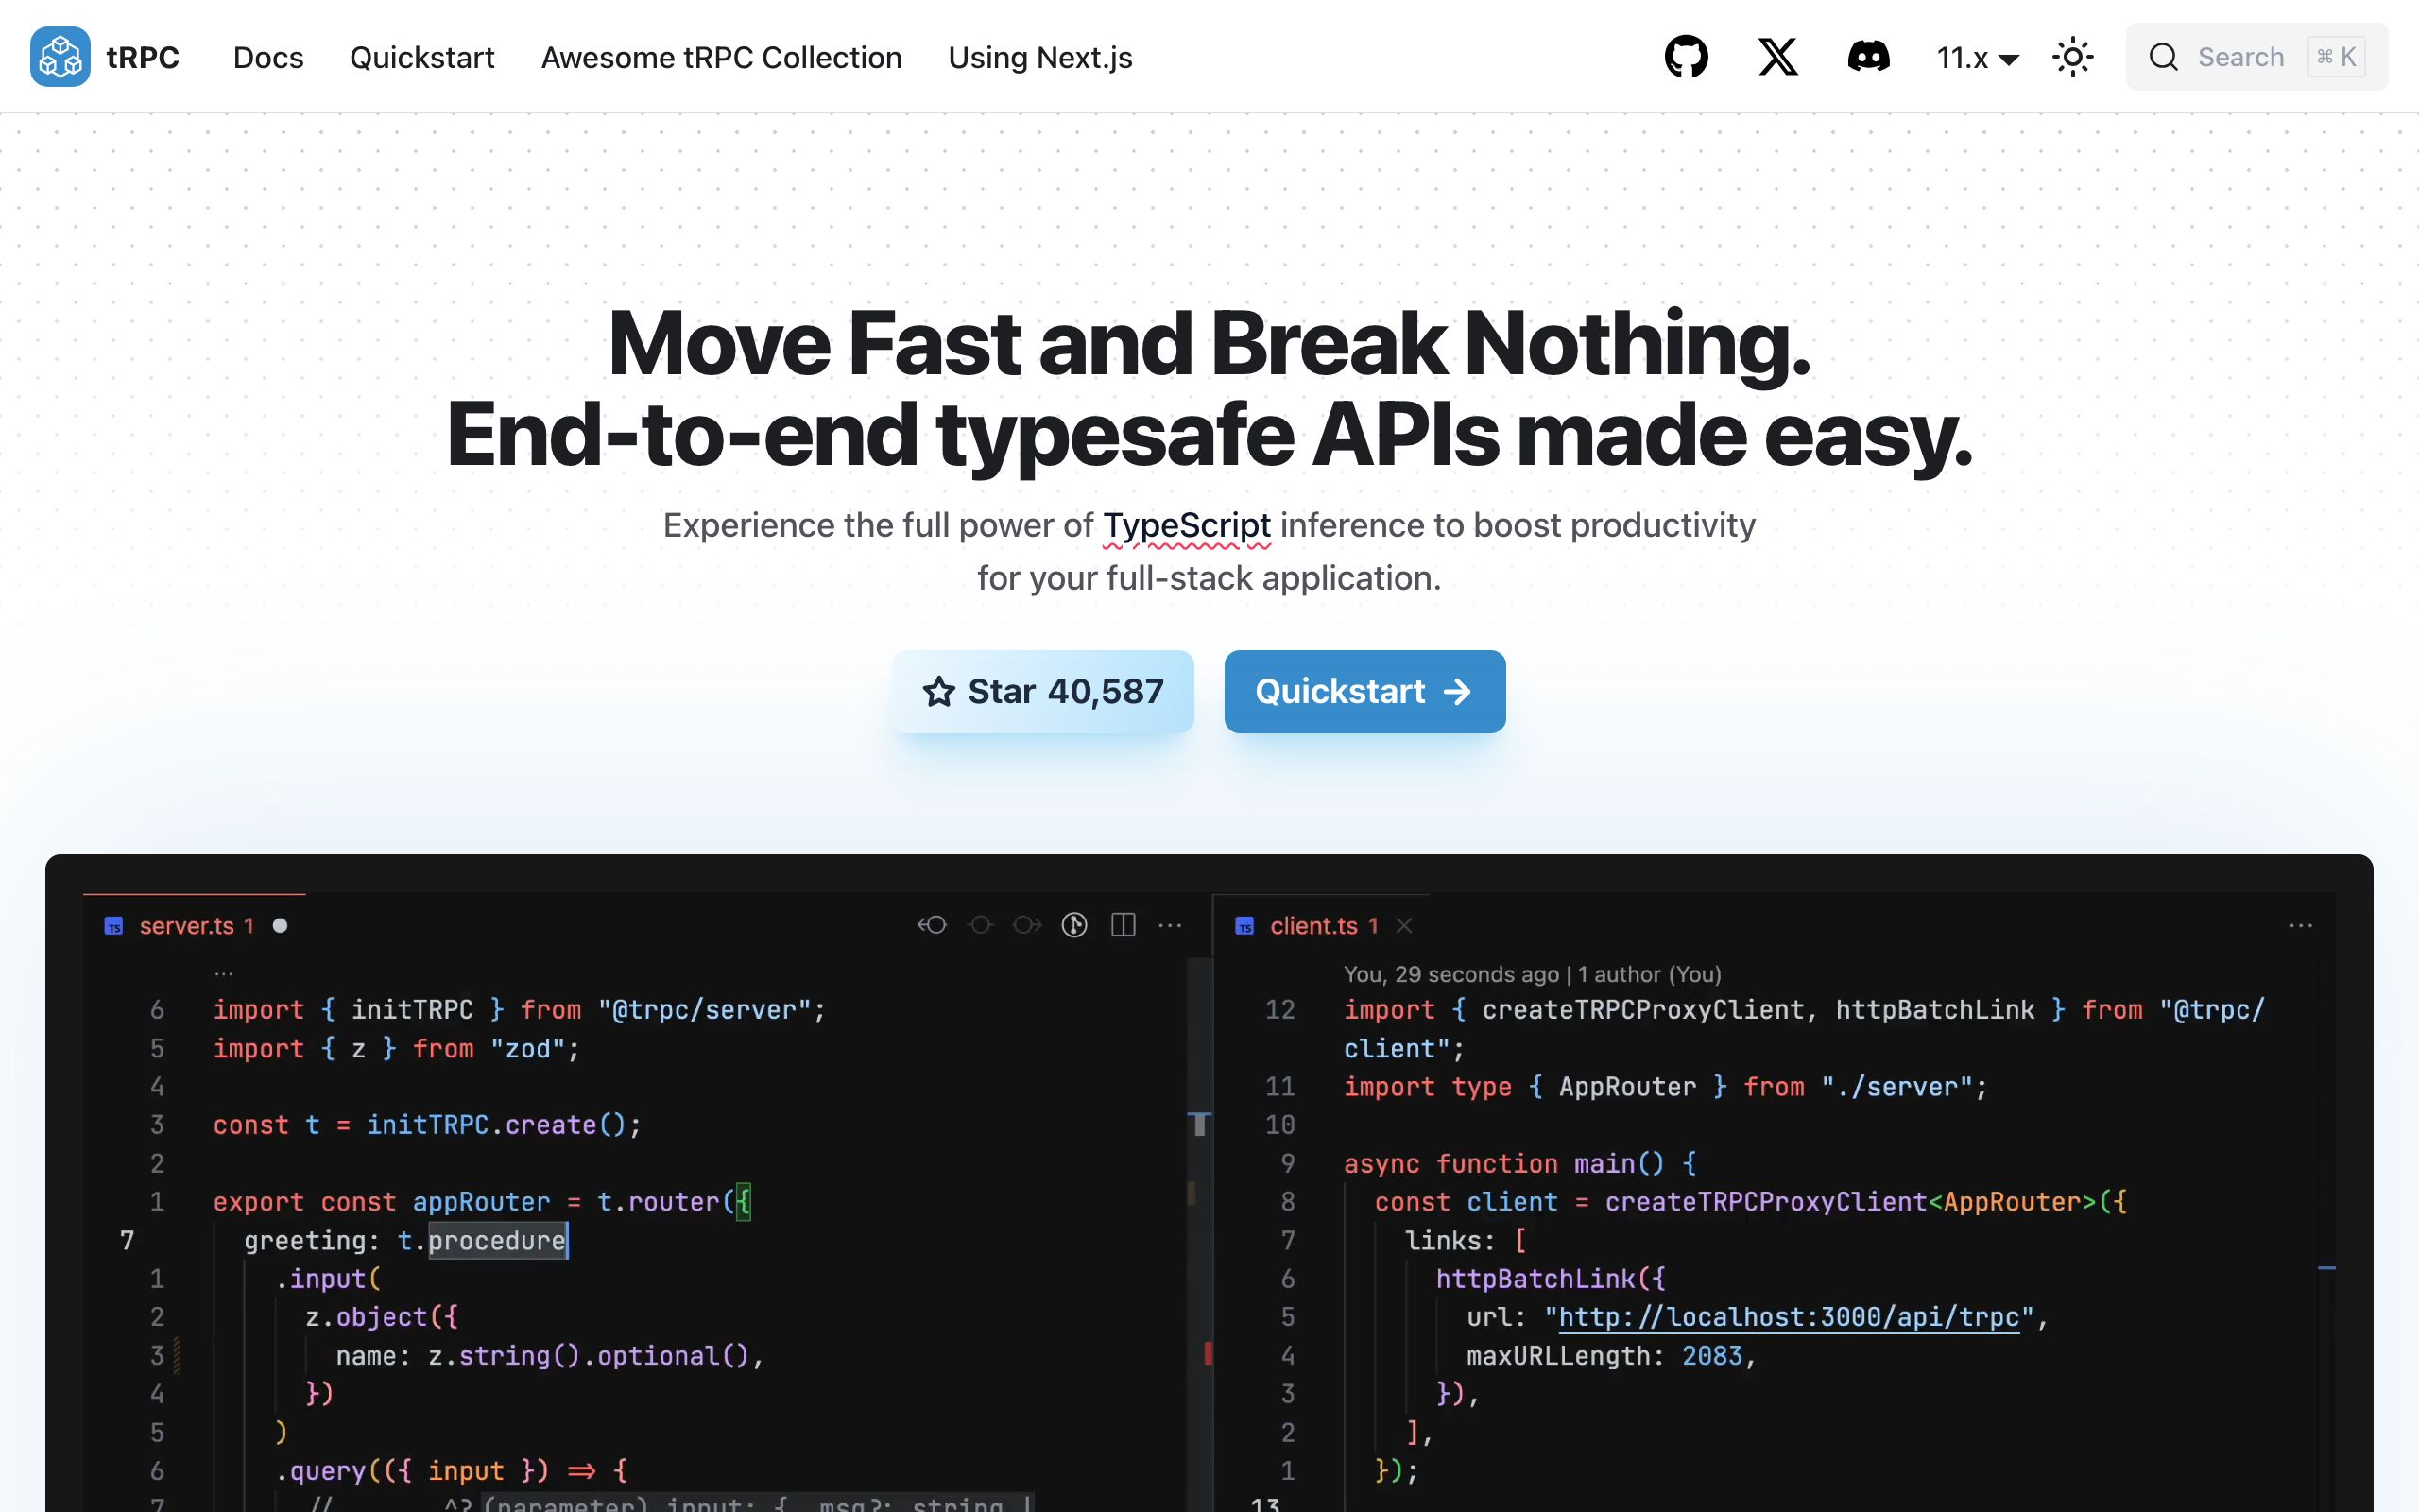Click the highlighted "procedure" word in server.ts
Image resolution: width=2419 pixels, height=1512 pixels.
497,1240
